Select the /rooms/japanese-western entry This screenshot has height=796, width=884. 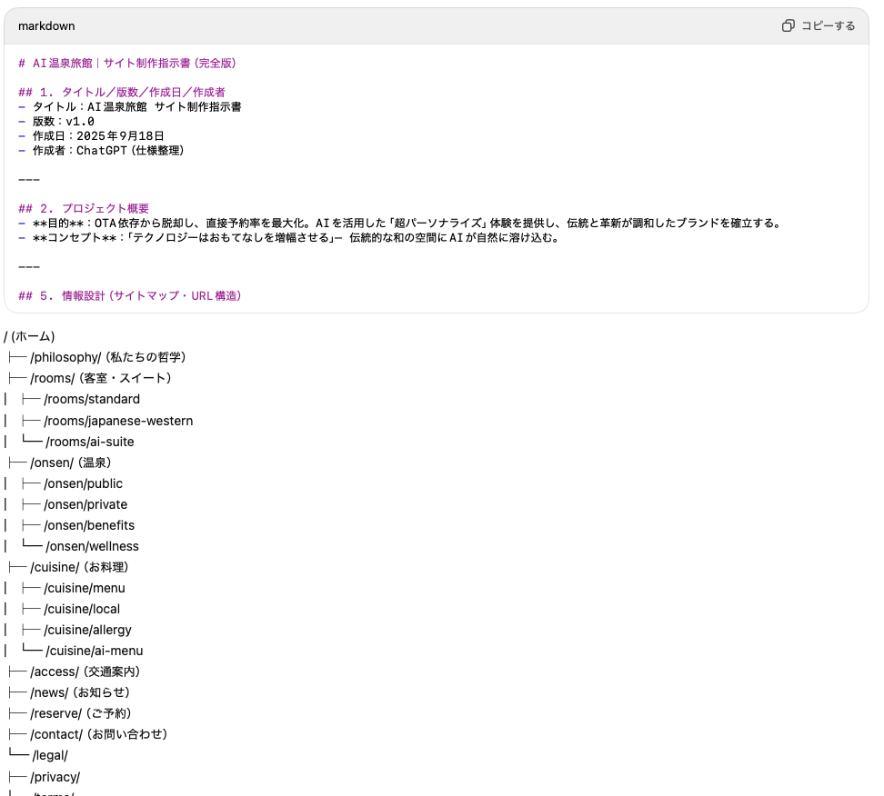[x=118, y=421]
